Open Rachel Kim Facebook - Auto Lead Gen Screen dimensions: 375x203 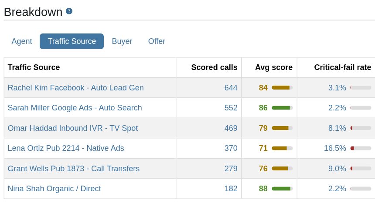[x=75, y=88]
